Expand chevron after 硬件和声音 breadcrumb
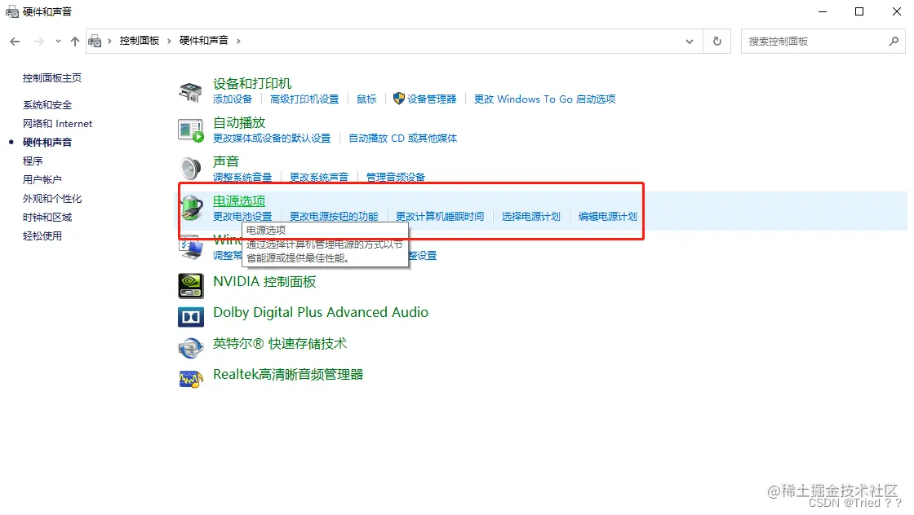The width and height of the screenshot is (914, 515). click(238, 41)
